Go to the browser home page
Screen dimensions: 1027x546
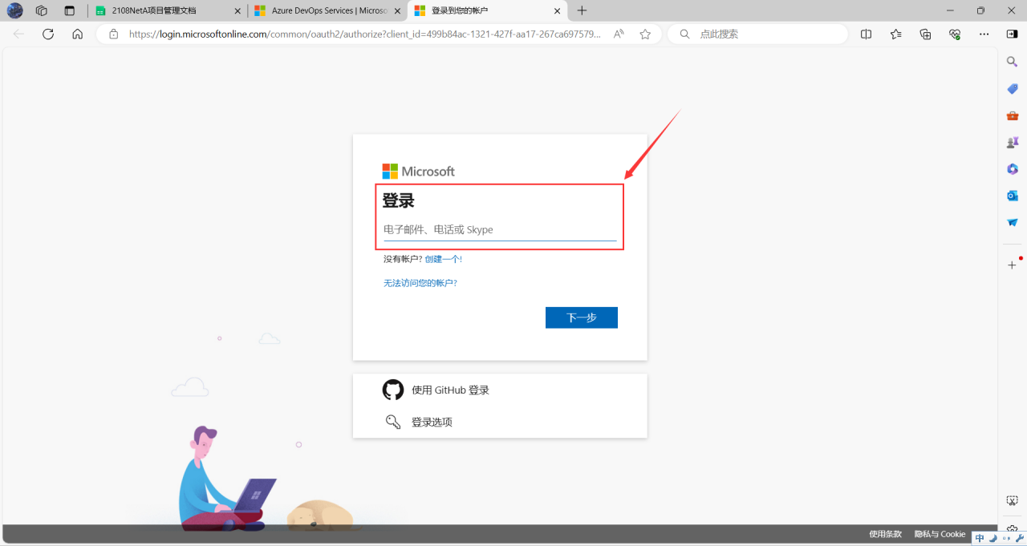77,34
